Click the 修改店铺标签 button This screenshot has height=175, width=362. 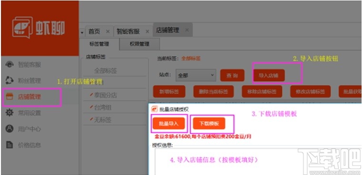tap(310, 91)
